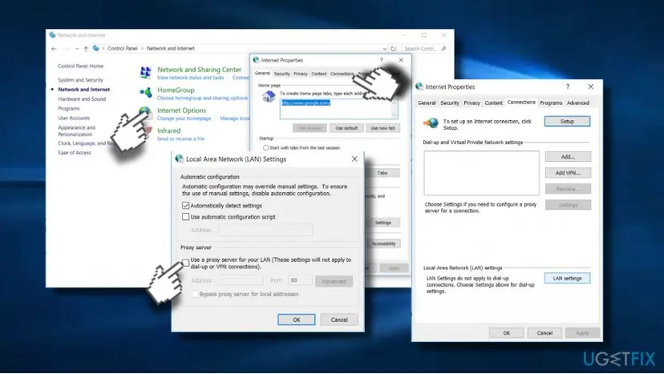Click the help question mark in right Internet Properties
This screenshot has width=664, height=374.
coord(568,86)
